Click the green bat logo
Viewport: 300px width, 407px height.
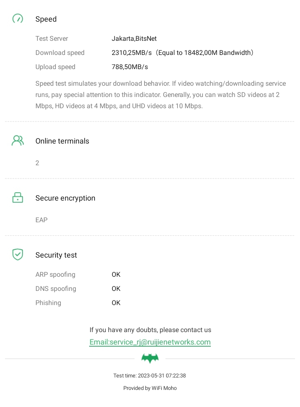coord(150,358)
